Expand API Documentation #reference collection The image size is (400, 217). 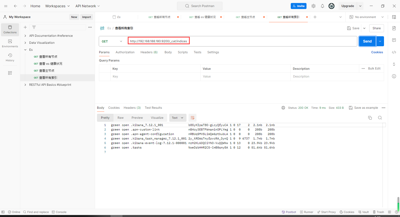tap(25, 36)
